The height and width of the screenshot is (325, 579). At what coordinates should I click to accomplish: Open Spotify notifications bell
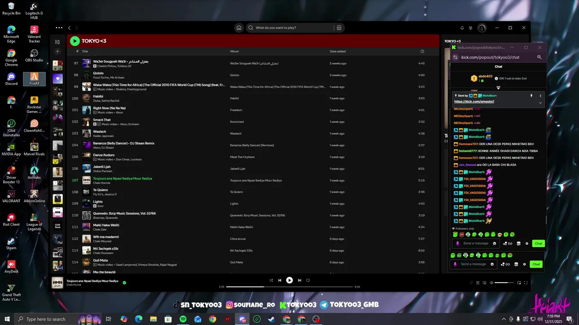pos(462,28)
